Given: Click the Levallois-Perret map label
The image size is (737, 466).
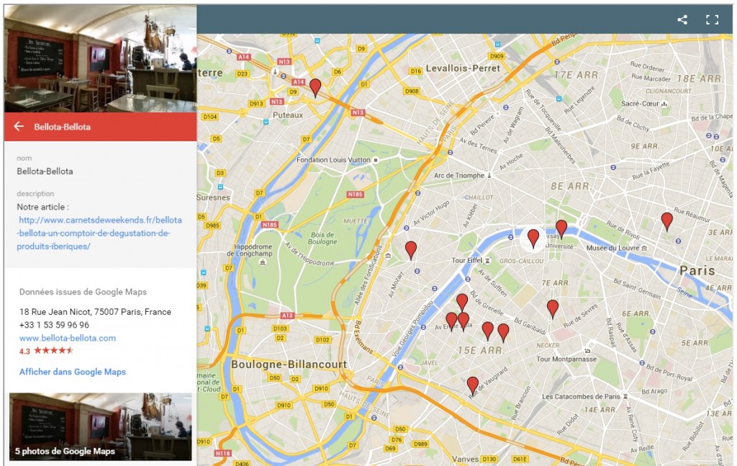Looking at the screenshot, I should (x=463, y=68).
